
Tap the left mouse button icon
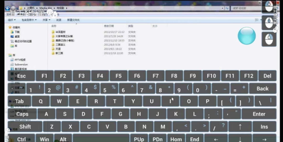tap(269, 6)
